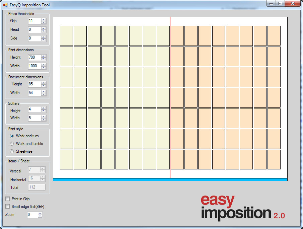Click the Total items field showing 112

[37, 187]
